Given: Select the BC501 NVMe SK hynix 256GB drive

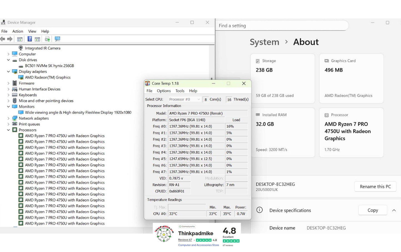Looking at the screenshot, I should (x=49, y=66).
